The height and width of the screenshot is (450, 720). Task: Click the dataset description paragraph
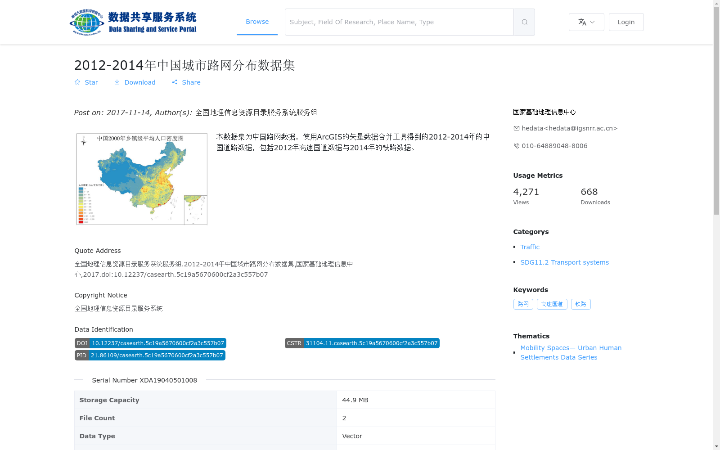point(353,142)
